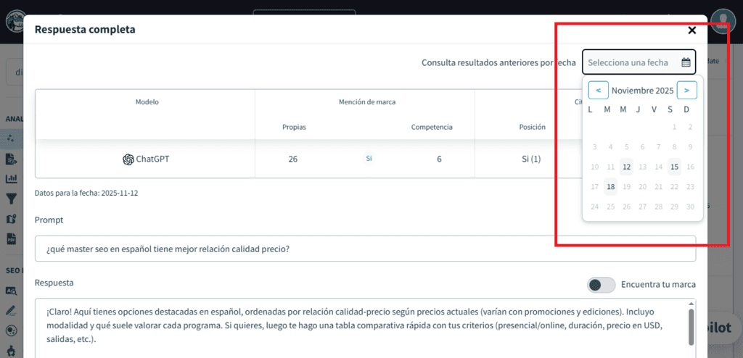
Task: Select November 12 in the calendar
Action: click(x=626, y=167)
